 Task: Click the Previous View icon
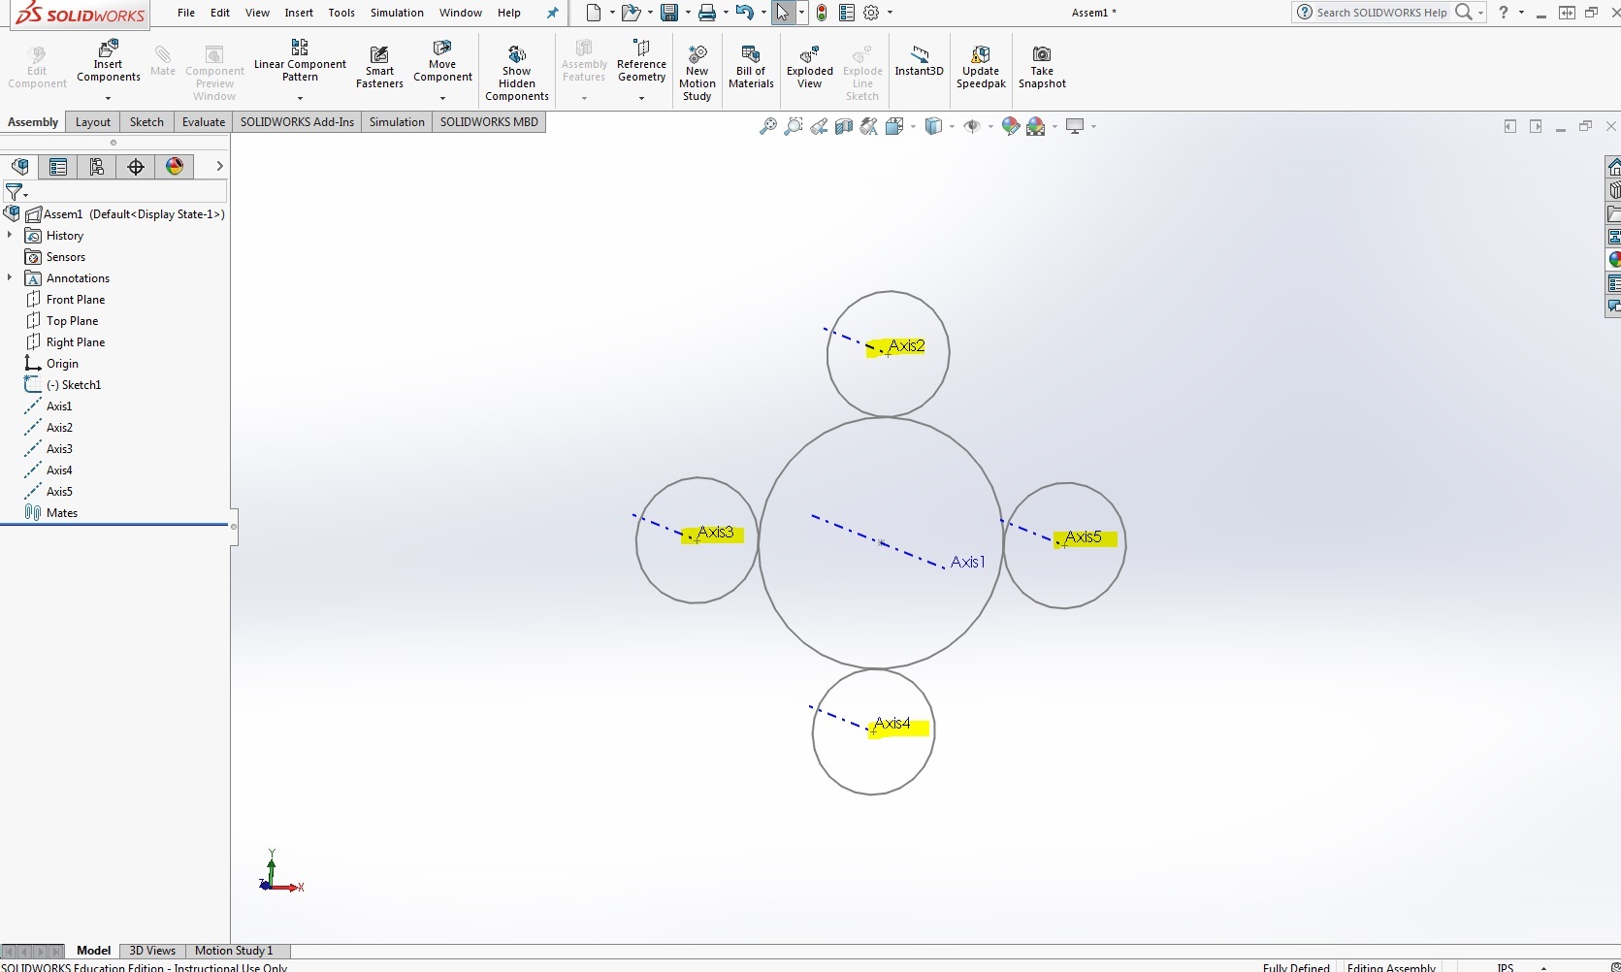819,126
